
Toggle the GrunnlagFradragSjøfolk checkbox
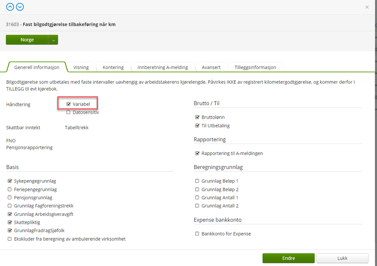point(10,231)
